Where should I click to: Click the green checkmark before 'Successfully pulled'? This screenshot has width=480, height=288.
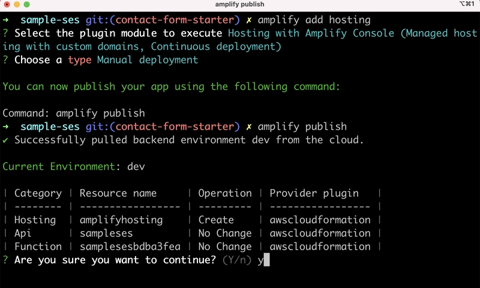click(x=5, y=140)
